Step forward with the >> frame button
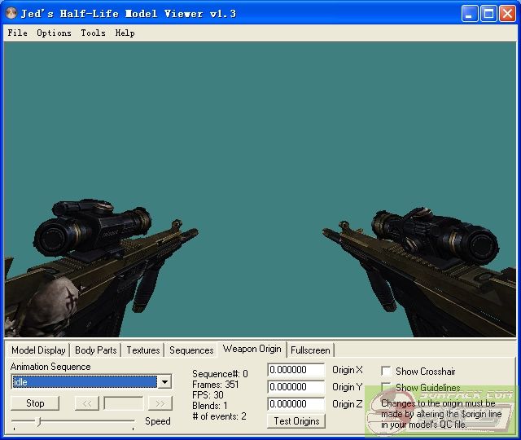The height and width of the screenshot is (440, 521). (x=160, y=403)
